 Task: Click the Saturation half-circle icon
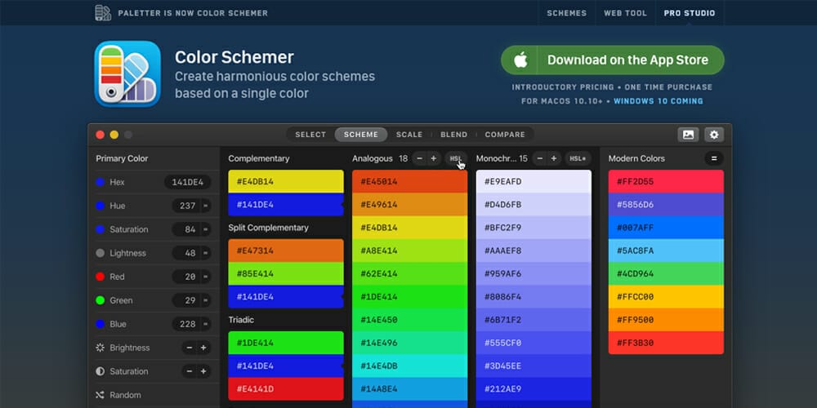[100, 371]
